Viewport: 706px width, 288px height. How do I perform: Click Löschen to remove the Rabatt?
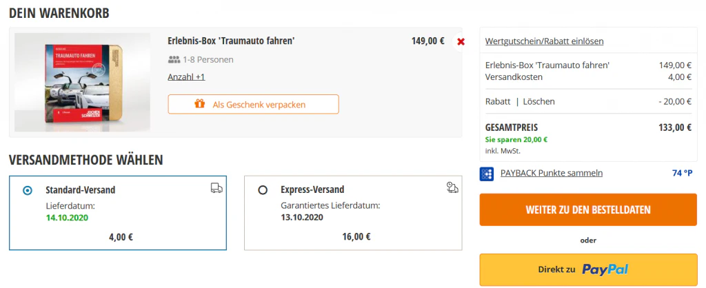point(539,102)
